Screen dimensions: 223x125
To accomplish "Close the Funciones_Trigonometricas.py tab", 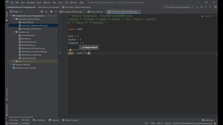I will click(139, 11).
